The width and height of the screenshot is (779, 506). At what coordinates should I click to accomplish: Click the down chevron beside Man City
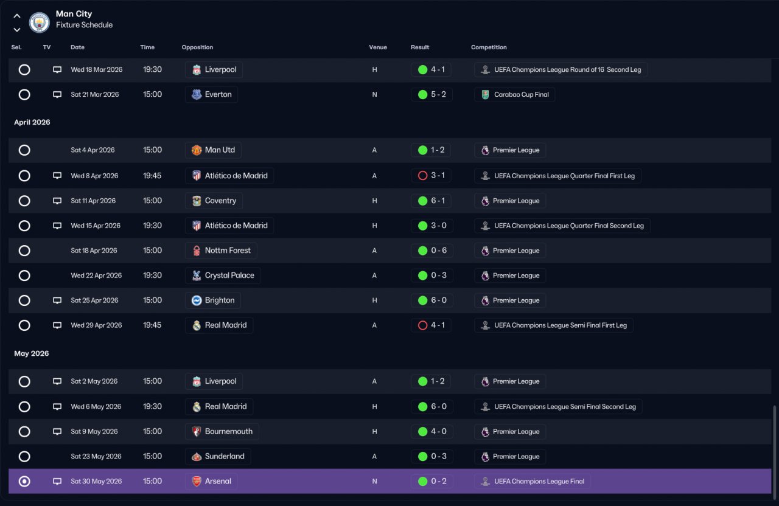point(17,30)
